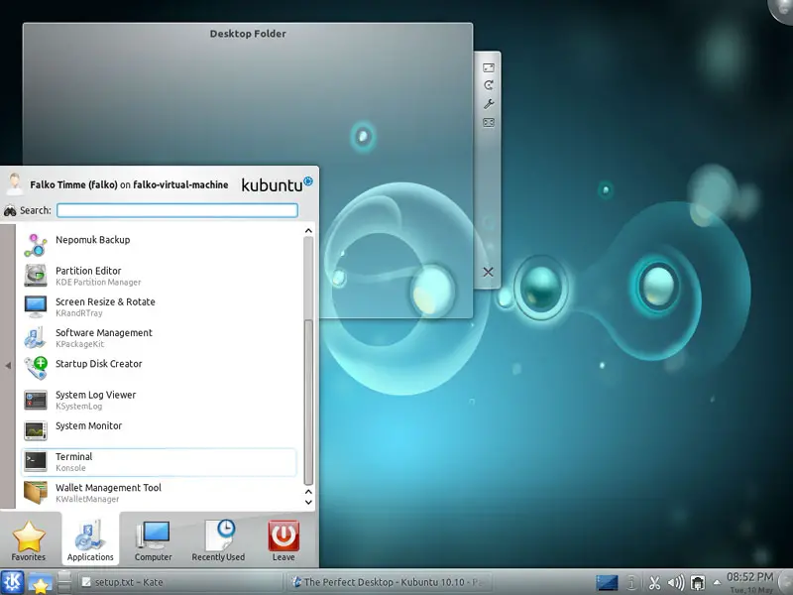Go back using the left arrow strip

(x=8, y=366)
